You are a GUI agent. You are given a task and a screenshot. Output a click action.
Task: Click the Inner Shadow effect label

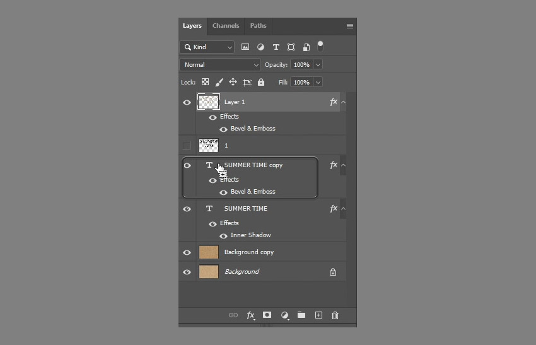point(250,235)
